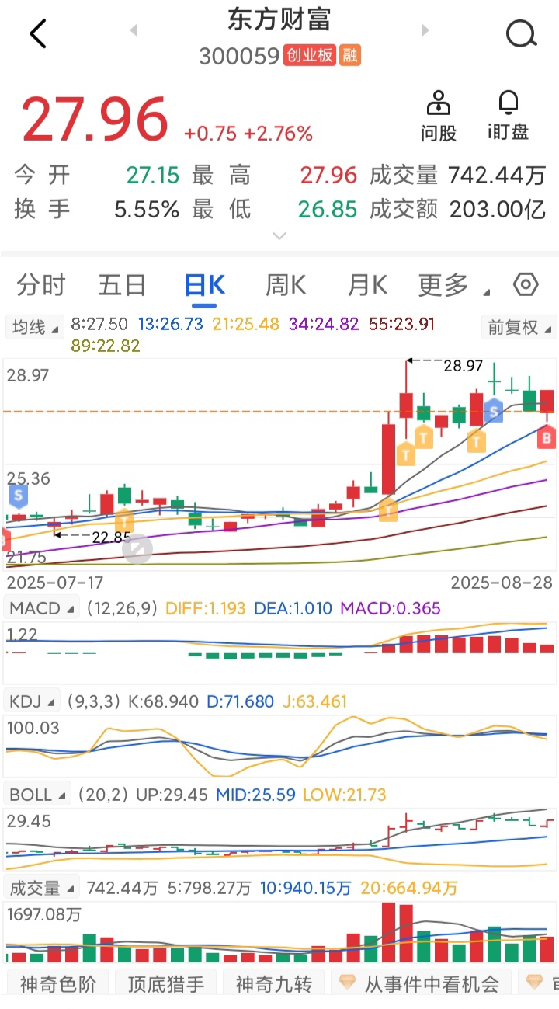Tap the 最低 value 26.85
Image resolution: width=559 pixels, height=1009 pixels.
(x=328, y=210)
